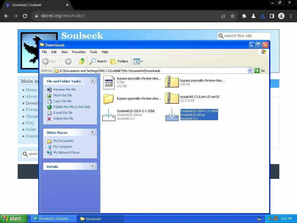Viewport: 297px width, 223px height.
Task: Open My Computer in Other Places
Action: (63, 147)
